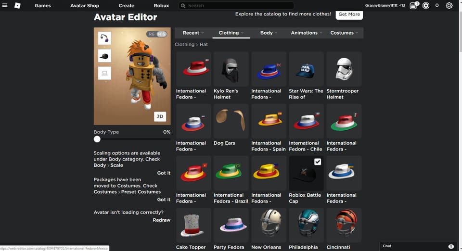The image size is (462, 251).
Task: Open the settings gear icon
Action: coord(449,6)
